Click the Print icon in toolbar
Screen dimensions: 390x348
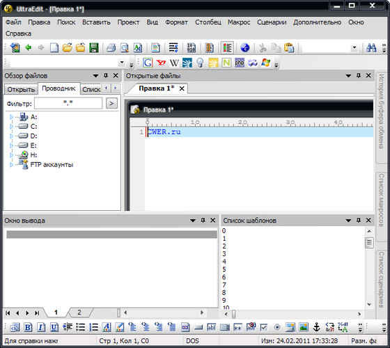111,48
